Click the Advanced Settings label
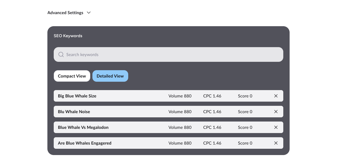The height and width of the screenshot is (165, 337). point(65,13)
